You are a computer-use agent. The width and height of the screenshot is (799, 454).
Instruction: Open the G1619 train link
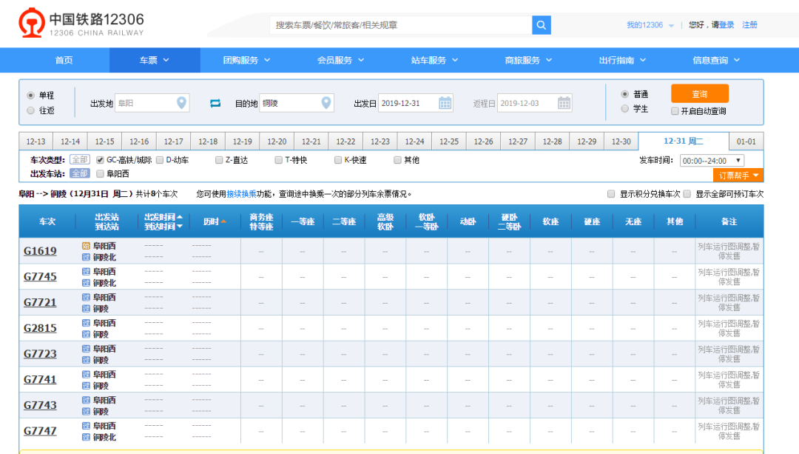tap(40, 251)
